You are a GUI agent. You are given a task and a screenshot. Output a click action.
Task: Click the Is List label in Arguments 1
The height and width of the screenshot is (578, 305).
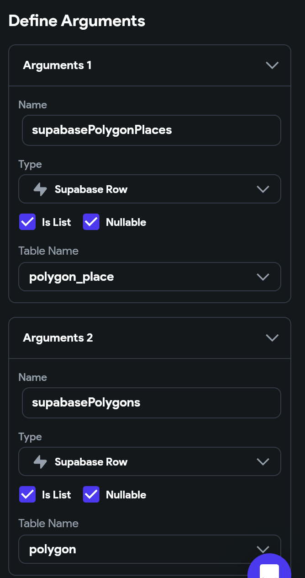57,222
